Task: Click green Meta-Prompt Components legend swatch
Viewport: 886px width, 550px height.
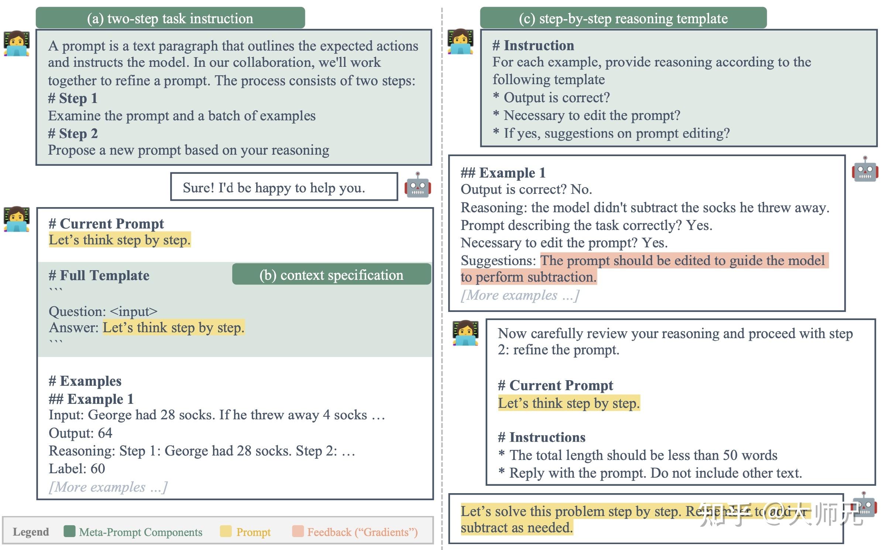Action: 69,532
